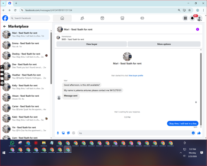
Task: Open the Friends tab icon
Action: [82, 18]
